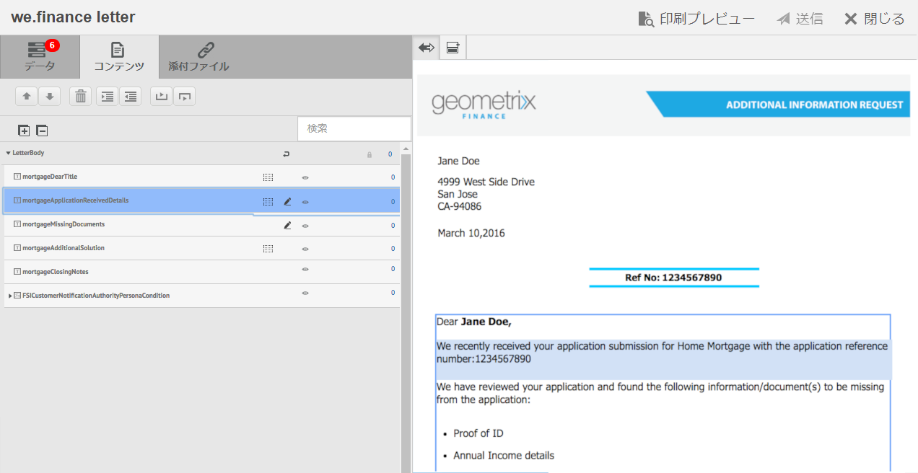Toggle eye icon for FSICustomerNotificationAuthorityPersonaCondition
Screen dimensions: 918x473
click(x=305, y=293)
